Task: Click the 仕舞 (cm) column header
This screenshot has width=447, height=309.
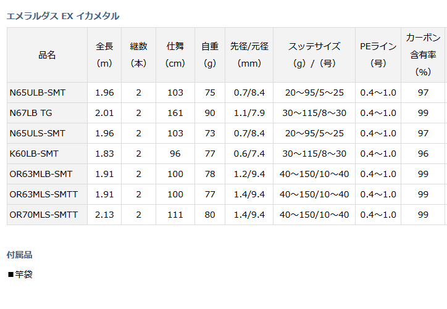Action: tap(175, 55)
